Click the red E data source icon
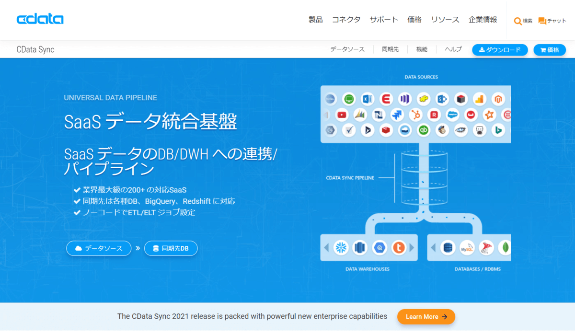The image size is (575, 335). [x=386, y=99]
